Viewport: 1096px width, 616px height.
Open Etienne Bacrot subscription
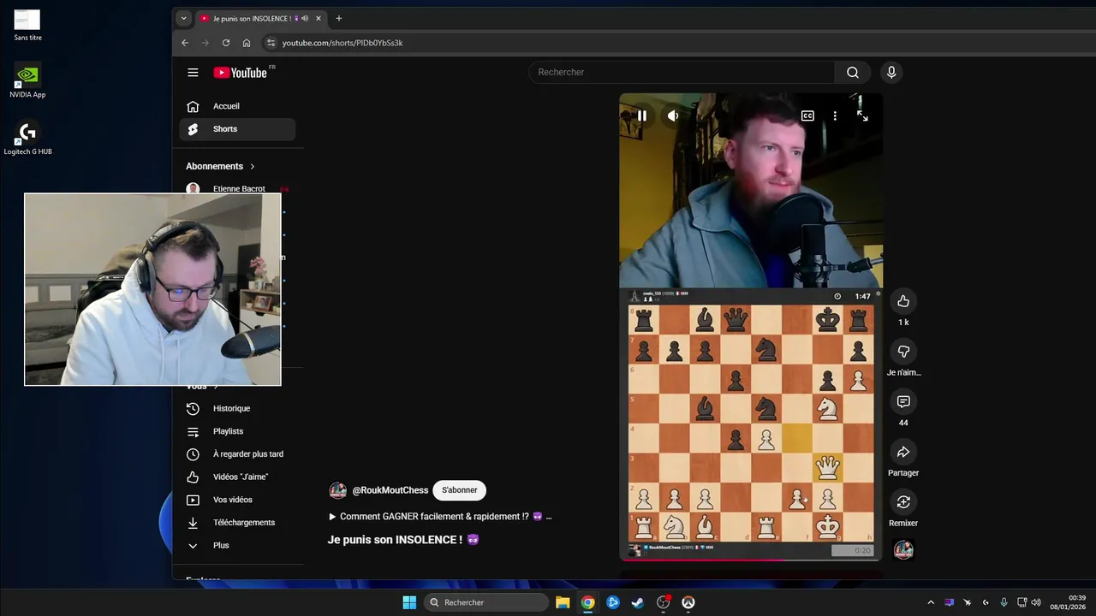(237, 188)
